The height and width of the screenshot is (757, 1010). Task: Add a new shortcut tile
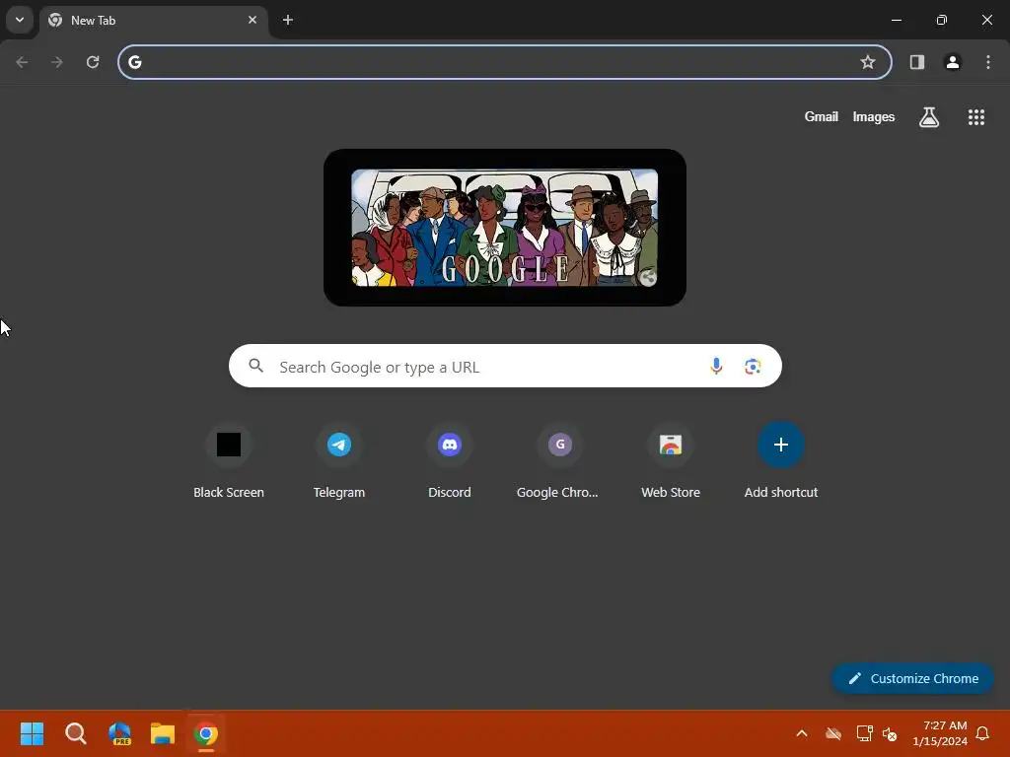(781, 462)
